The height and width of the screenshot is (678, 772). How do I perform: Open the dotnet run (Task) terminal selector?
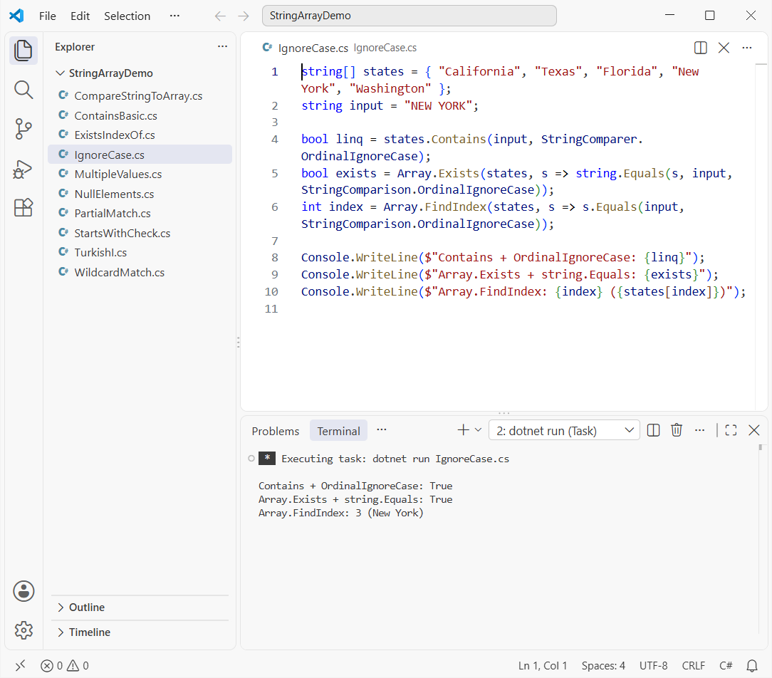point(564,430)
